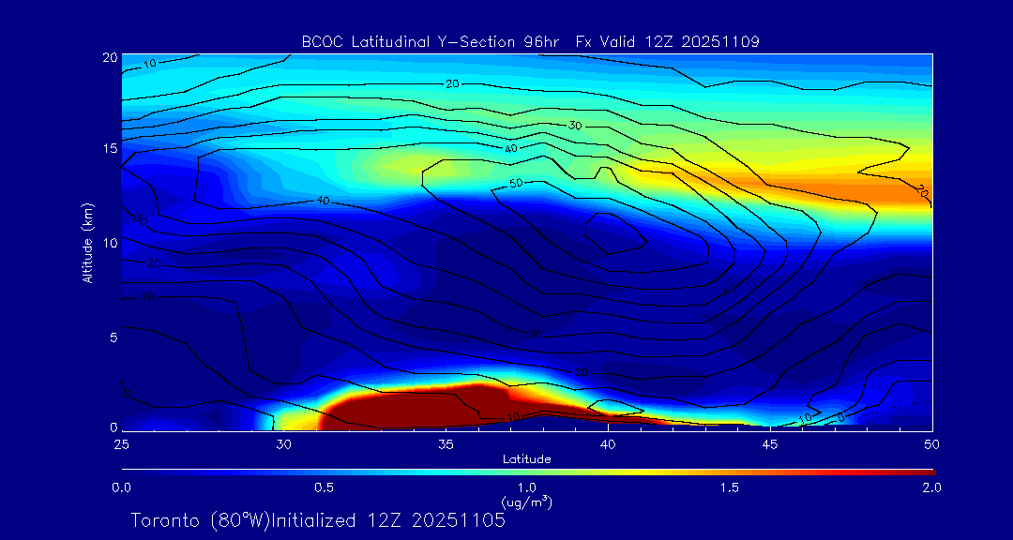
Task: Select the 20 km altitude tick label
Action: point(107,57)
